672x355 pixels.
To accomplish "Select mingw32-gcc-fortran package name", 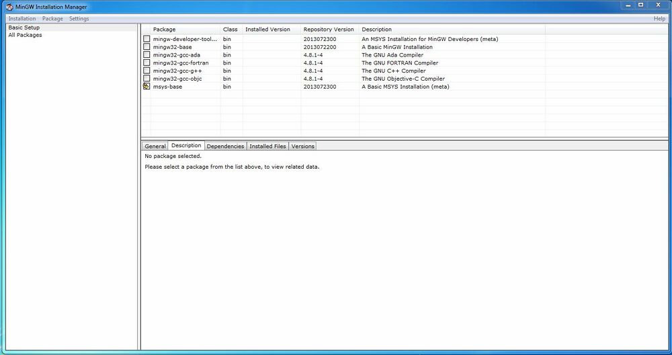I will pos(181,63).
